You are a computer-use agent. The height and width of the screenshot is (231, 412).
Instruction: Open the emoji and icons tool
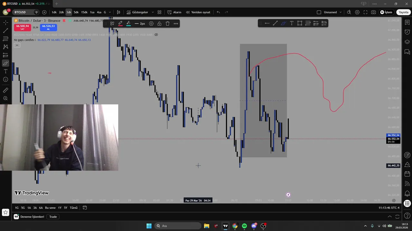point(5,79)
